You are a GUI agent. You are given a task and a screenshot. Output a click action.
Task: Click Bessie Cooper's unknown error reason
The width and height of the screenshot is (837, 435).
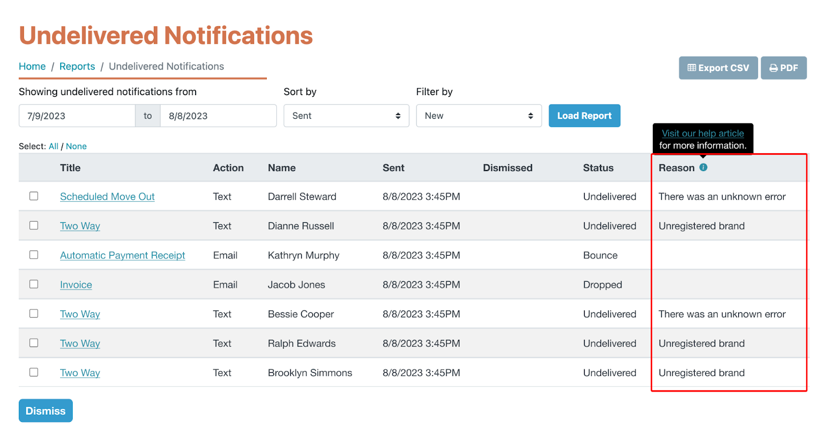(x=722, y=314)
